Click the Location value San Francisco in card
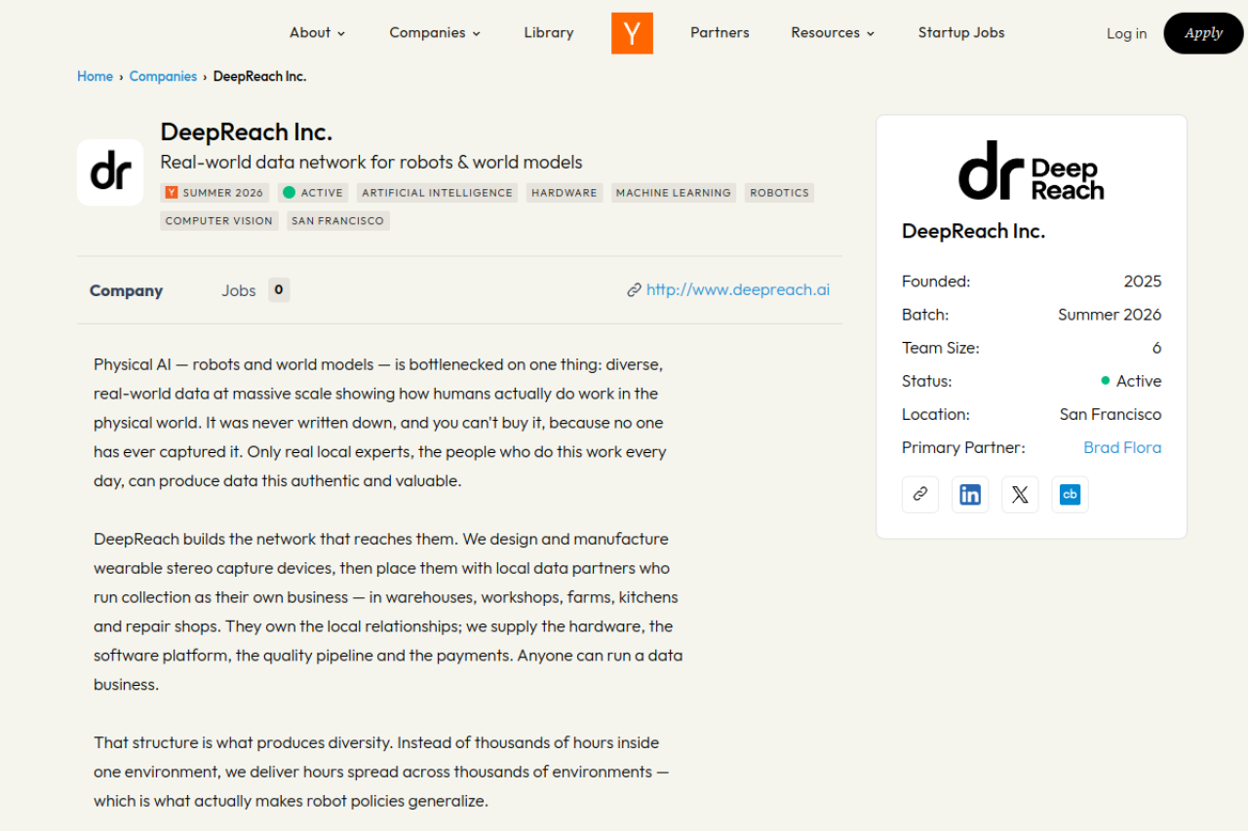Image resolution: width=1248 pixels, height=831 pixels. [x=1111, y=414]
